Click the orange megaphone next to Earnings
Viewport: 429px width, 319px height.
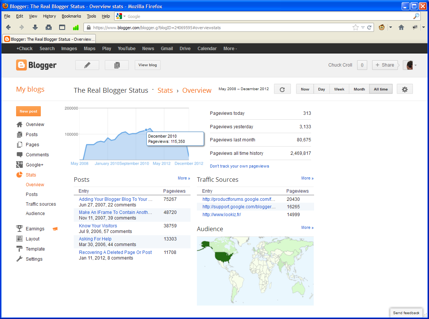55,229
